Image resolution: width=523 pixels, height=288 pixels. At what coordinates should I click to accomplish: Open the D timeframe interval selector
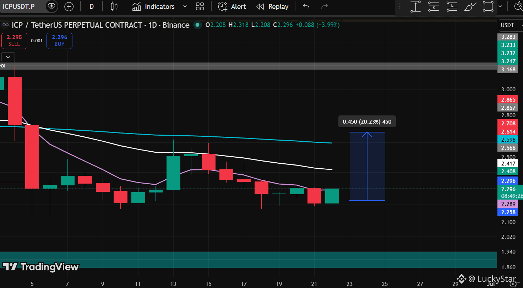click(91, 6)
